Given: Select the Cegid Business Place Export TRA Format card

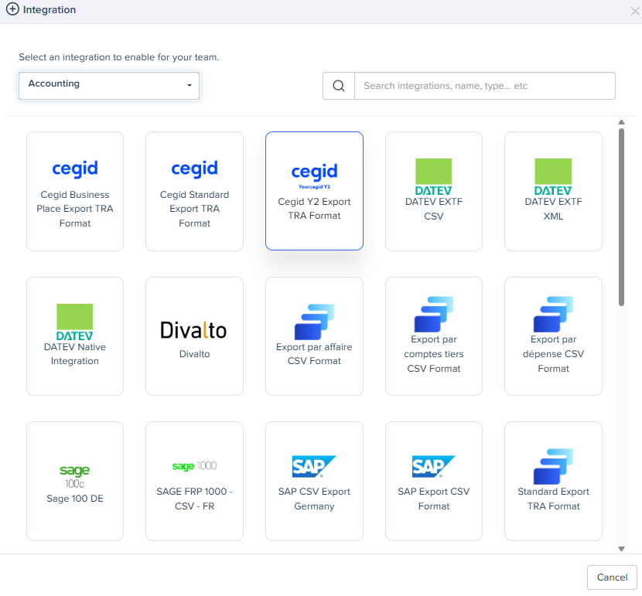Looking at the screenshot, I should pyautogui.click(x=75, y=191).
